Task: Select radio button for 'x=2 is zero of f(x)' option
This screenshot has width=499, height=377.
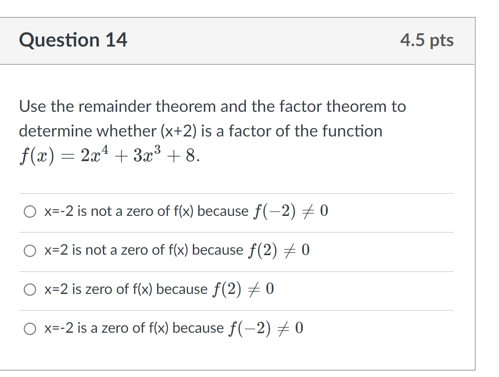Action: (30, 289)
